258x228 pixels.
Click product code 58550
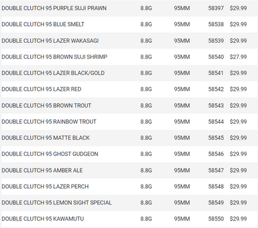[216, 219]
